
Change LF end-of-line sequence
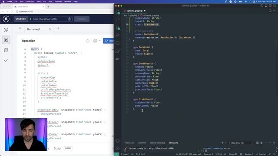coord(225,154)
